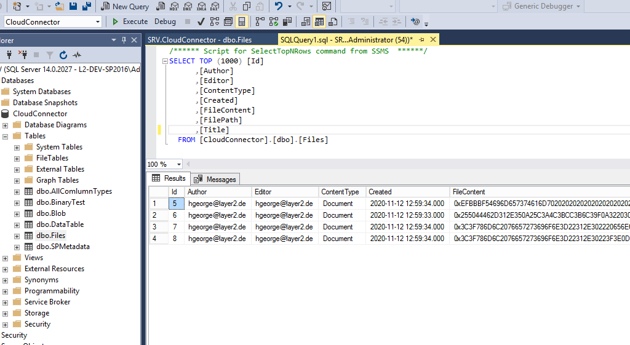
Task: Open the CloudConnector database dropdown
Action: [98, 22]
